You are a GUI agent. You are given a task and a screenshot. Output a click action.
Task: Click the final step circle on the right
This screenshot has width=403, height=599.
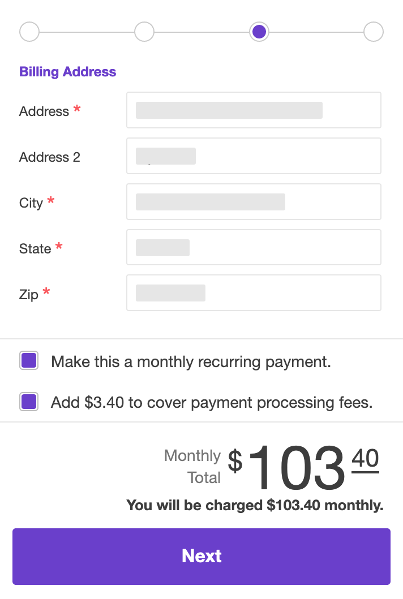[374, 32]
